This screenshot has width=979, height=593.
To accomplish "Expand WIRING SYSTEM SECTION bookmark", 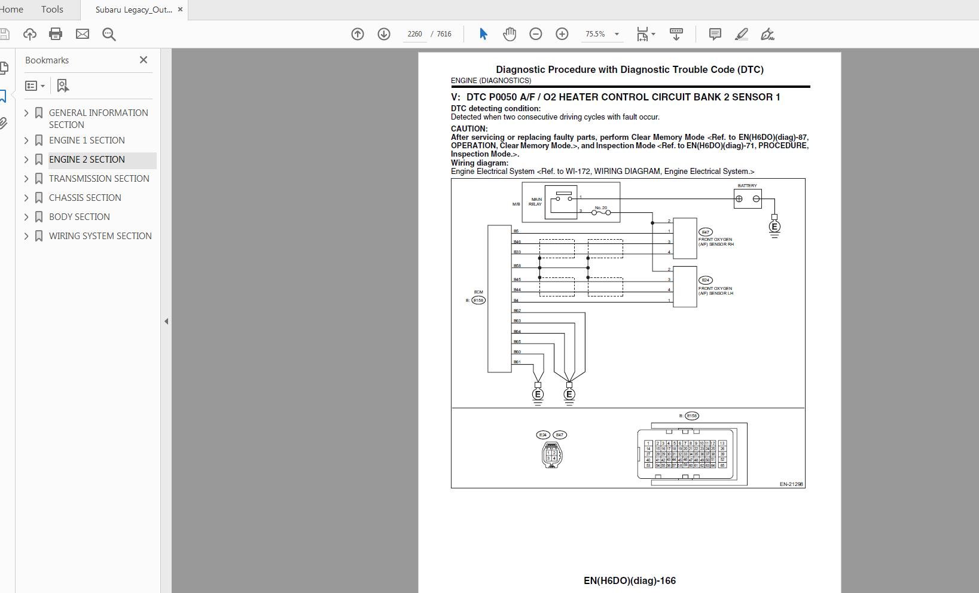I will (26, 236).
